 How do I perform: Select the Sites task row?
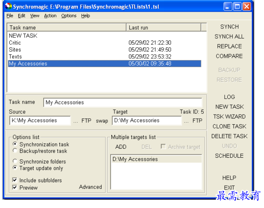(104, 49)
